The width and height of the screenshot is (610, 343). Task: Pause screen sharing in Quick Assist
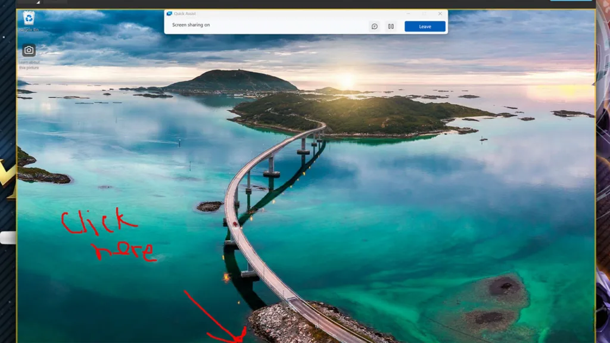(x=391, y=26)
